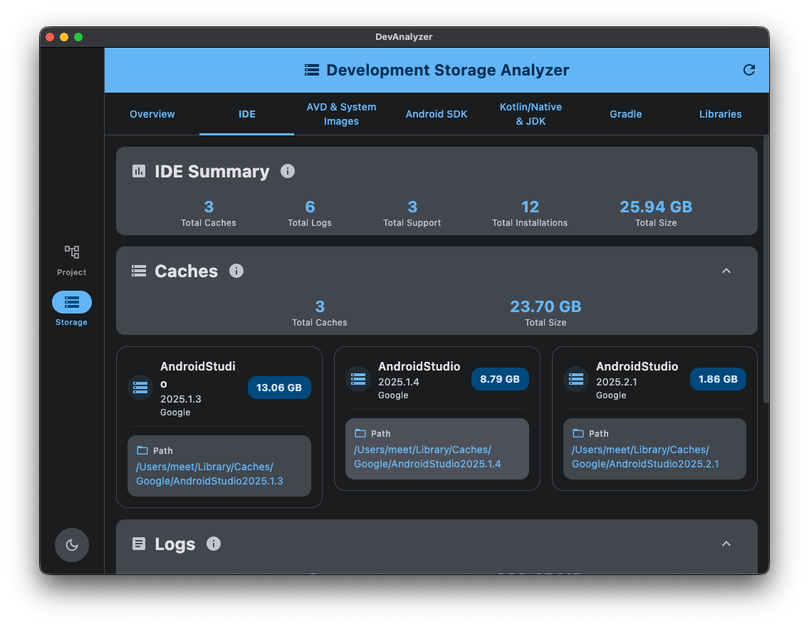The height and width of the screenshot is (627, 809).
Task: Click the AndroidStudio 2025.2.1 card title
Action: 637,366
